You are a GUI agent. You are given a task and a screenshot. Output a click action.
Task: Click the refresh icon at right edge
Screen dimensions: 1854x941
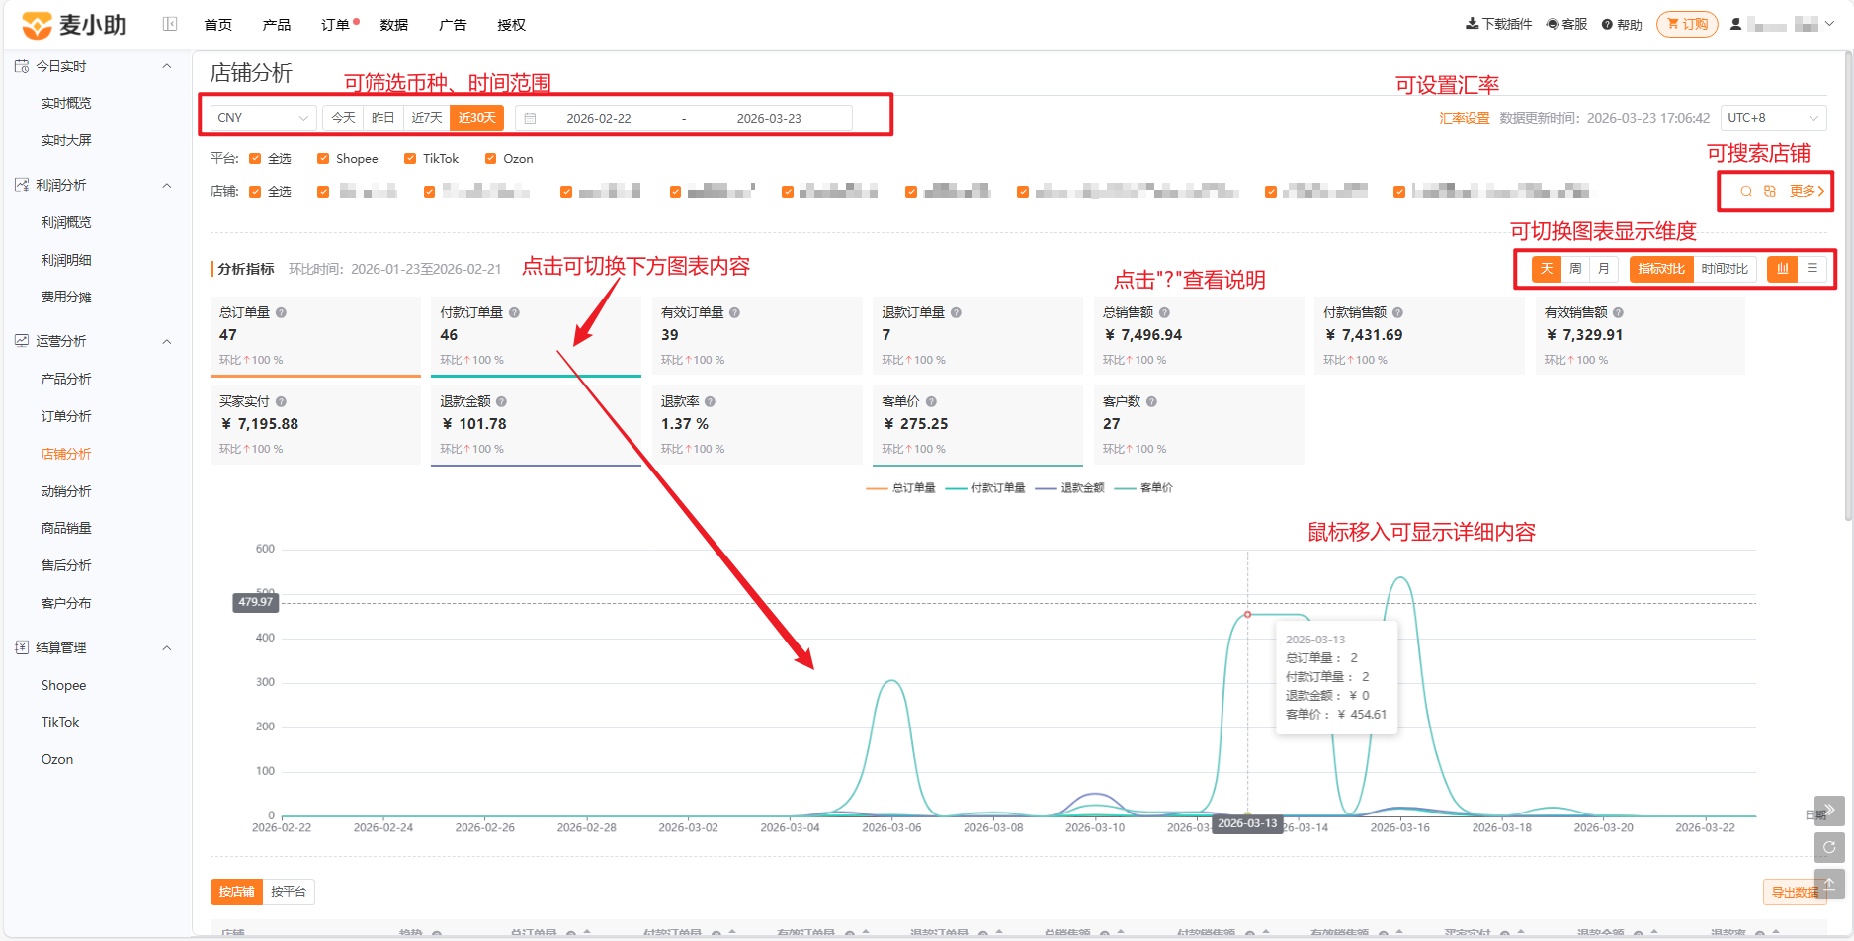1829,847
